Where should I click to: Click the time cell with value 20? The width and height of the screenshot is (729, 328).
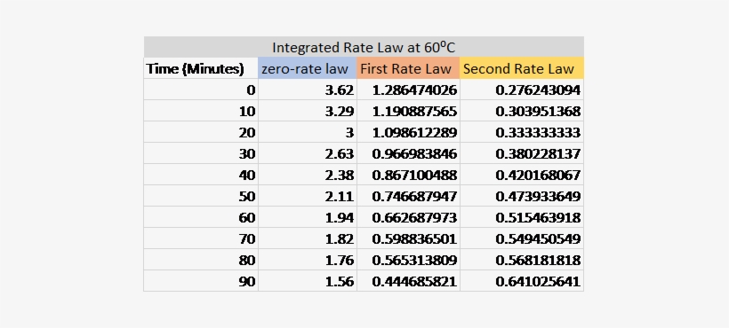pyautogui.click(x=201, y=132)
